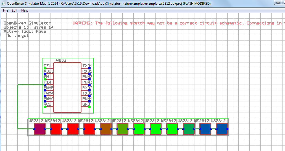Select the first red WS2812 LED after purple
The width and height of the screenshot is (285, 151).
pos(56,129)
